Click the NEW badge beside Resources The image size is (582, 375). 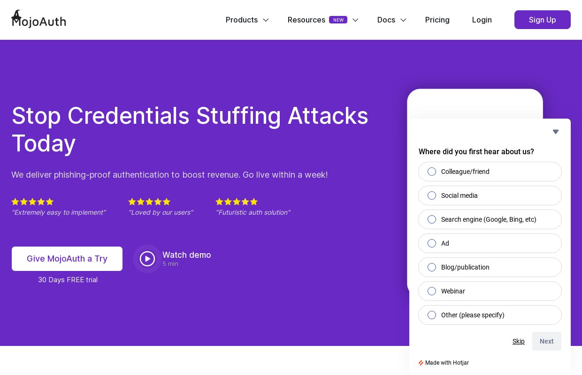[338, 20]
